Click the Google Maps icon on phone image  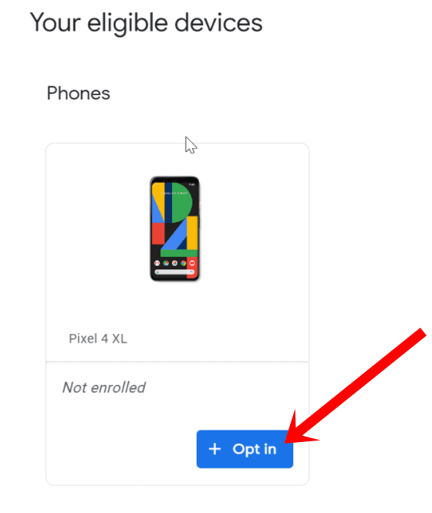tap(166, 263)
